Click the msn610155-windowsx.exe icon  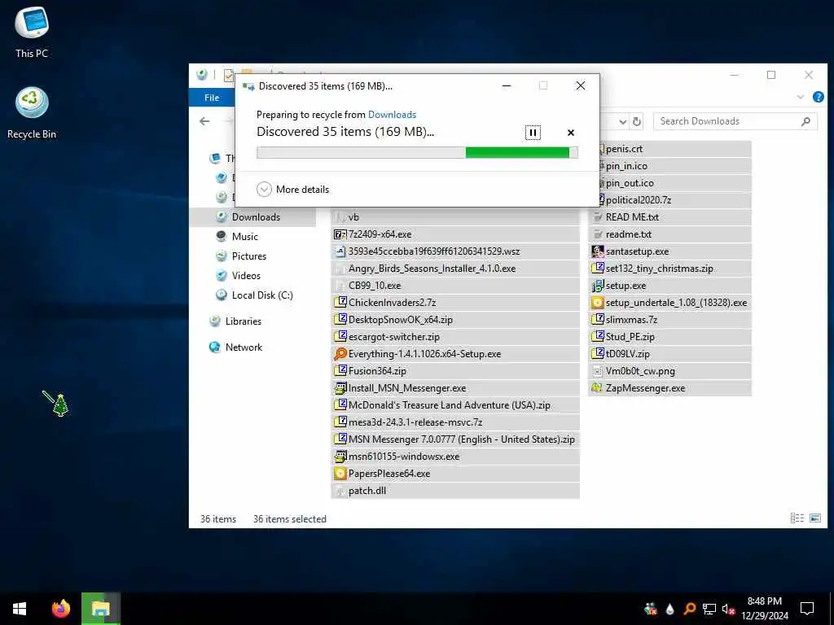coord(340,456)
